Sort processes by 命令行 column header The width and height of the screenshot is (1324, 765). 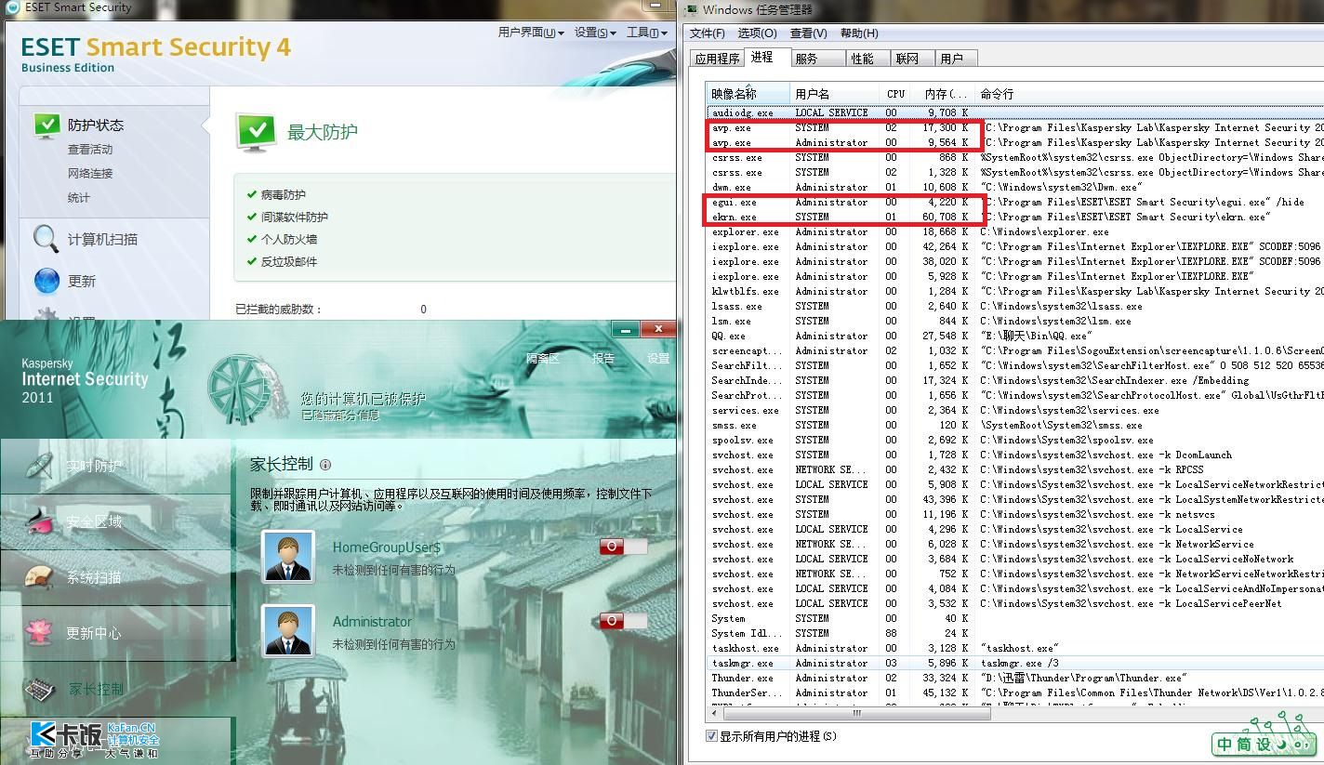tap(1149, 94)
